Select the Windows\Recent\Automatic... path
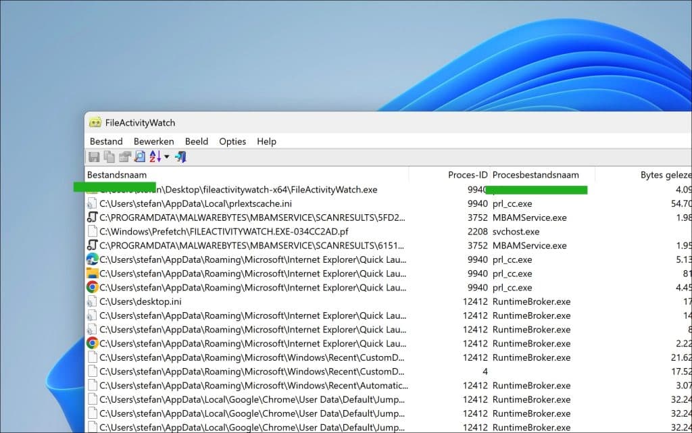692x433 pixels. click(254, 386)
